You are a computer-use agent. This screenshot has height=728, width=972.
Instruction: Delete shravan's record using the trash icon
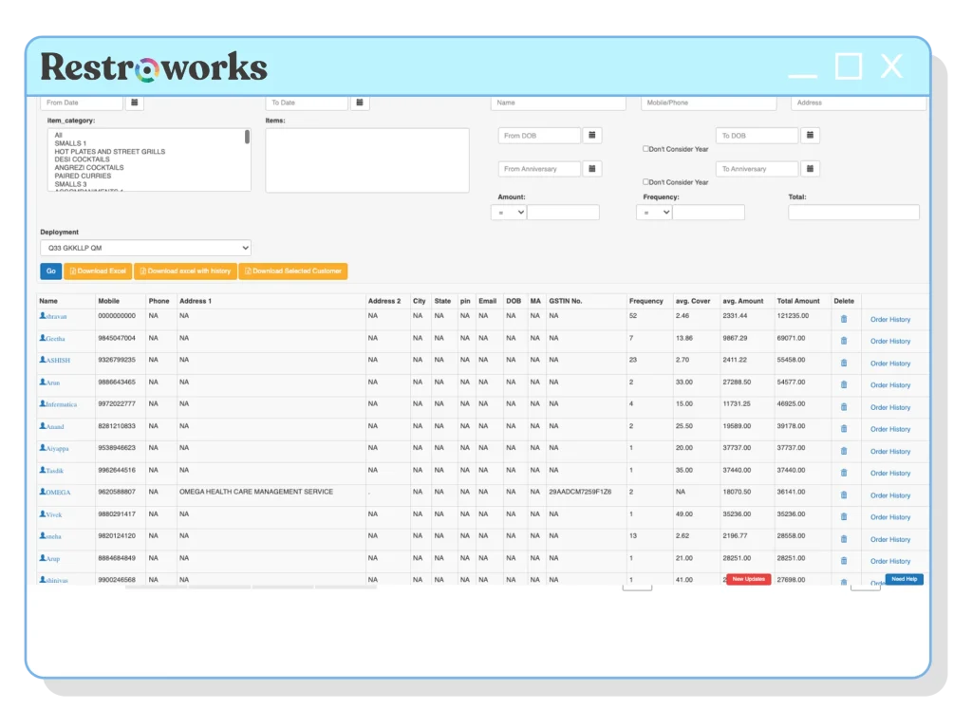click(844, 319)
